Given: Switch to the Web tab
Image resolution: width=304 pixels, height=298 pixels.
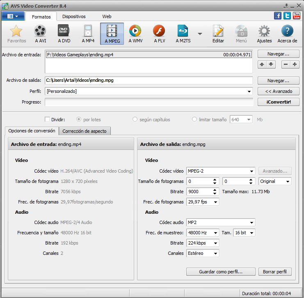Looking at the screenshot, I should click(x=107, y=16).
